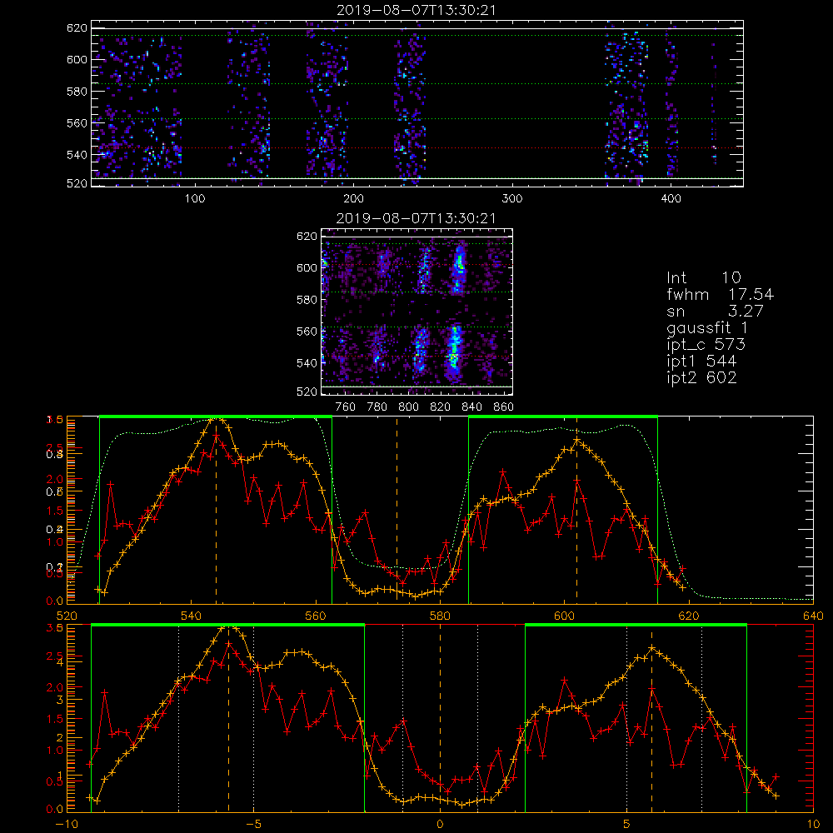Select the 'Int 10' readout
The width and height of the screenshot is (833, 833).
(x=704, y=277)
